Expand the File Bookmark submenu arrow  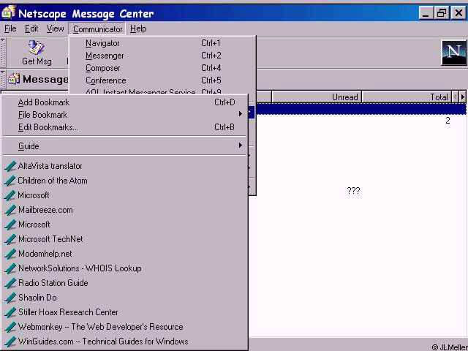[241, 114]
